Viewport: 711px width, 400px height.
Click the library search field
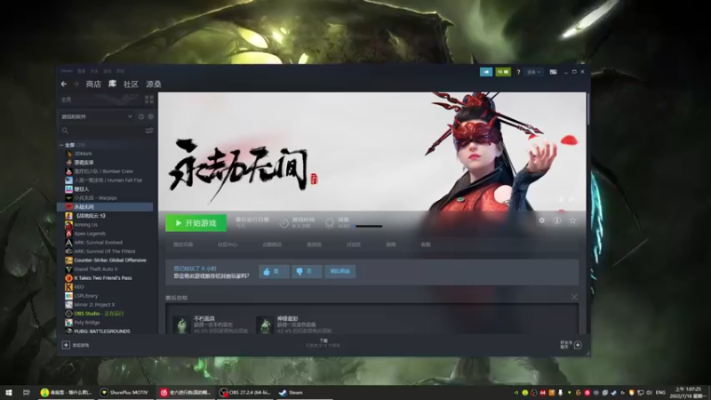pos(102,131)
